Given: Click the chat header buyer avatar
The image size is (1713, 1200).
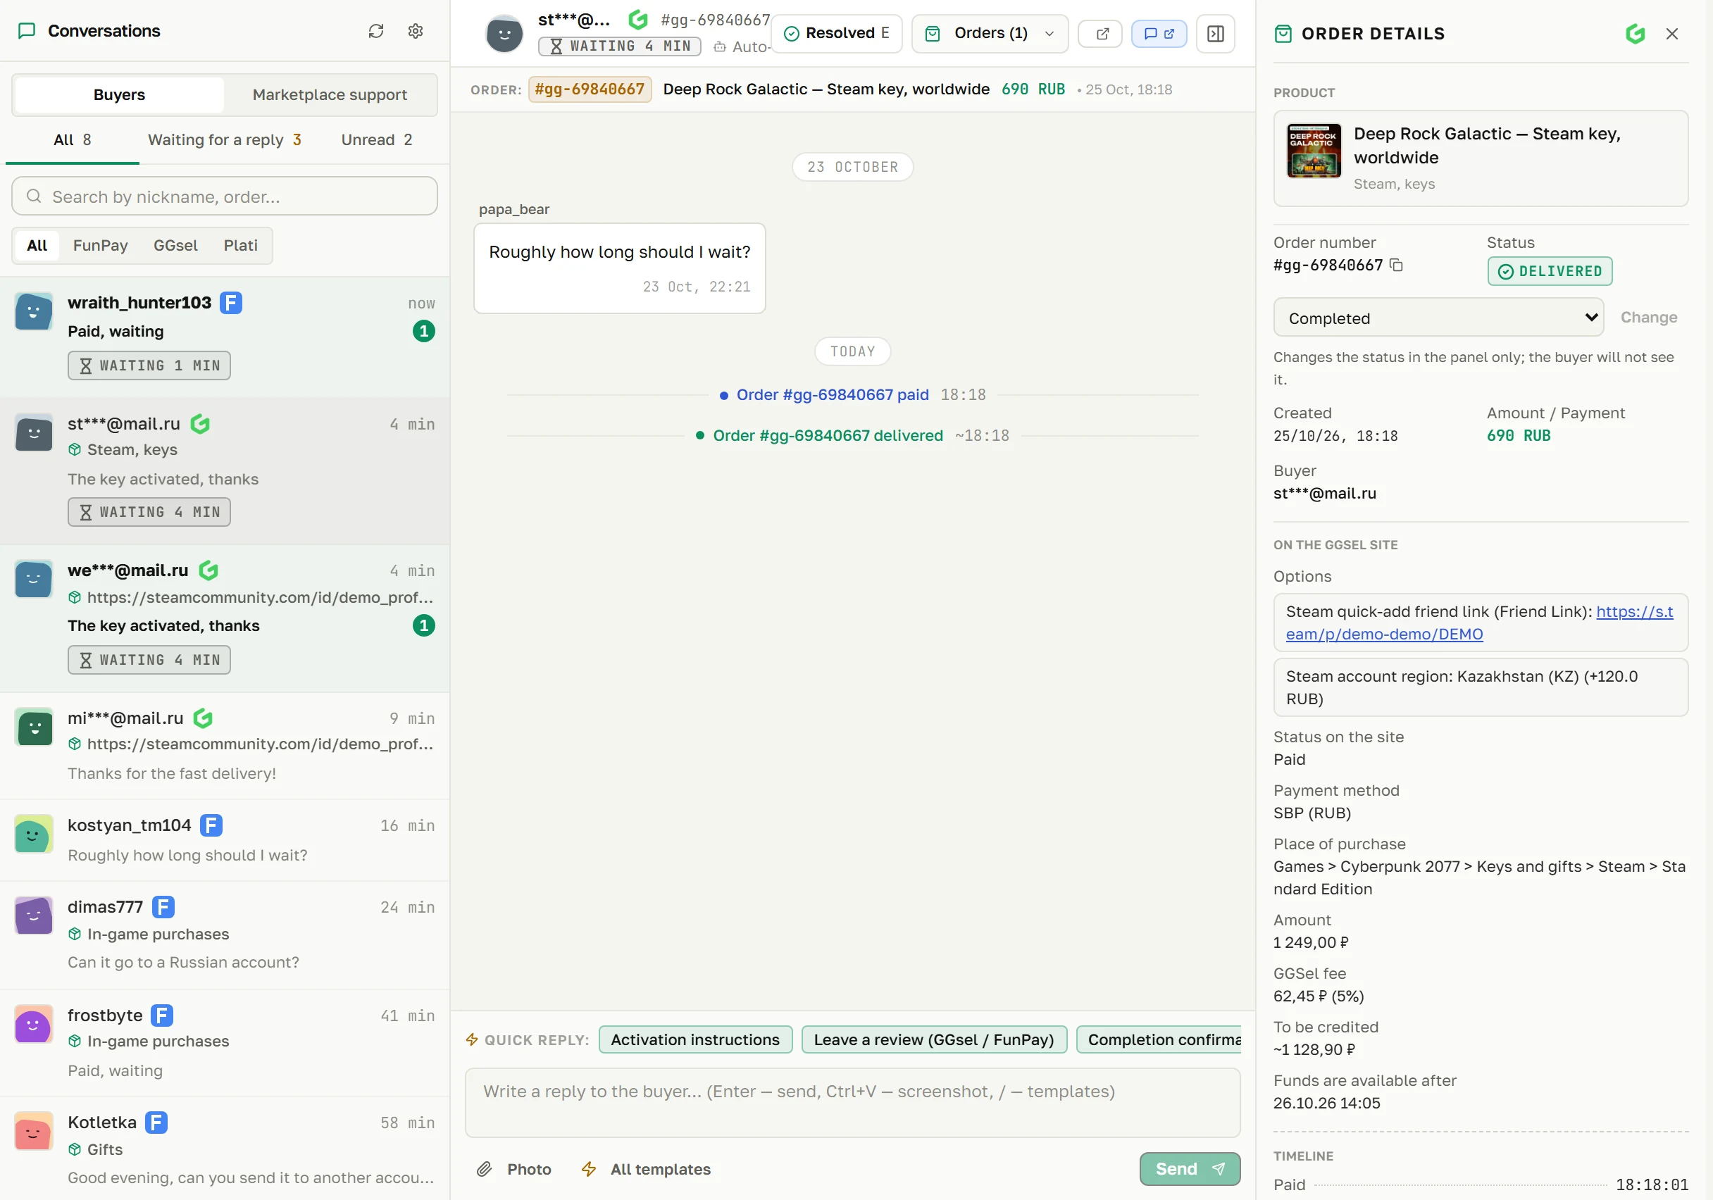Looking at the screenshot, I should click(x=504, y=34).
